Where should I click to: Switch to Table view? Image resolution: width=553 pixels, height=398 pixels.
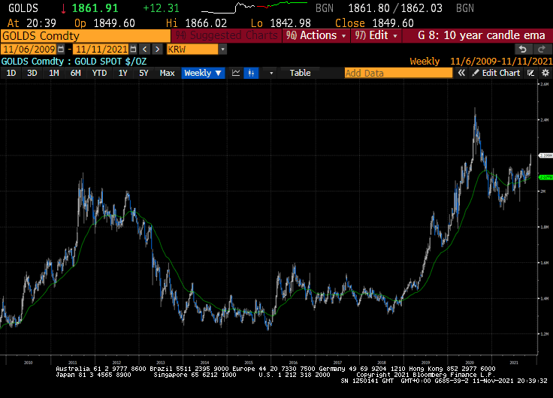coord(300,73)
